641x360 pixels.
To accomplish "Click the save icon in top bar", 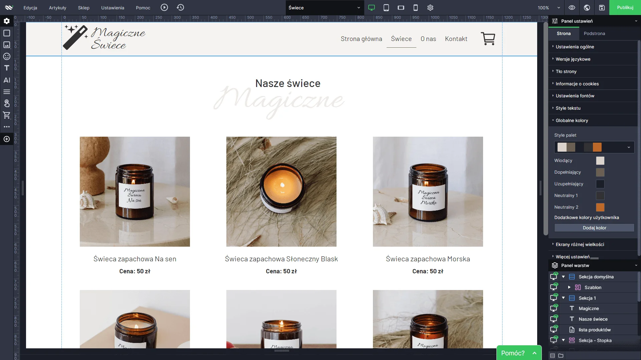I will pyautogui.click(x=602, y=7).
